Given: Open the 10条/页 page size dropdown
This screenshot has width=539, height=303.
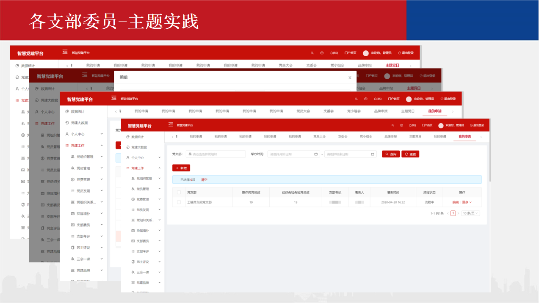Looking at the screenshot, I should [470, 213].
